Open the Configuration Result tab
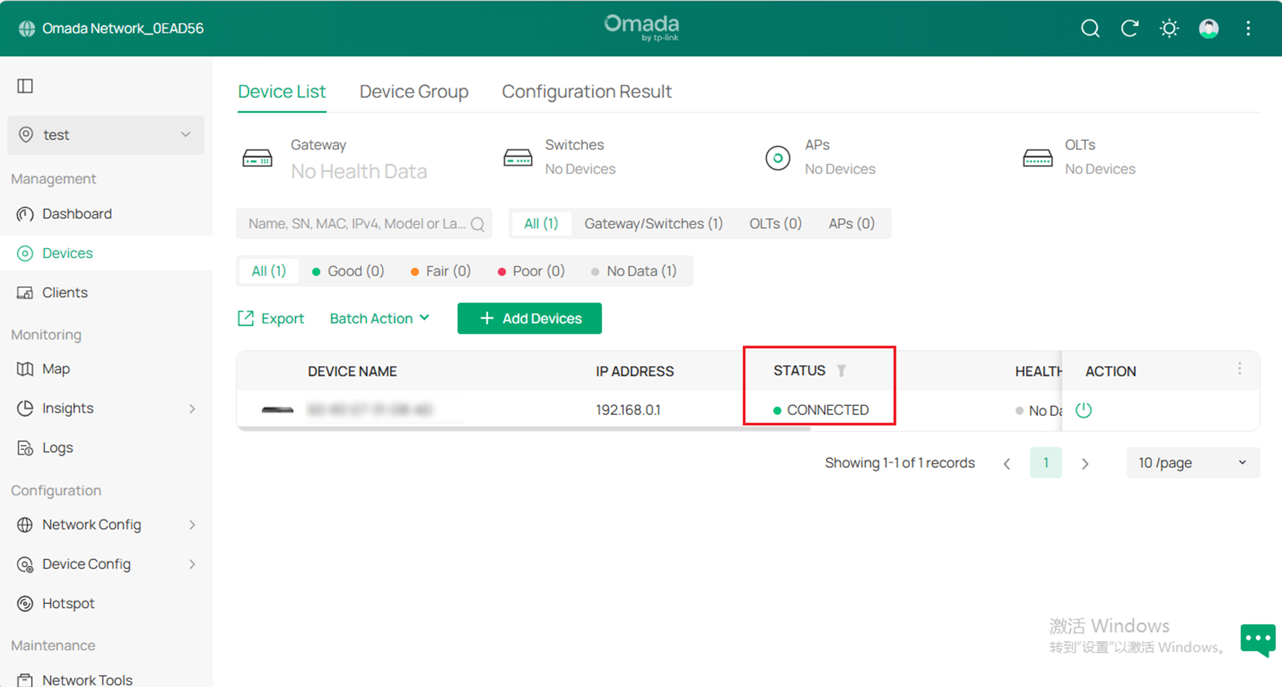Viewport: 1282px width, 687px height. click(x=586, y=91)
